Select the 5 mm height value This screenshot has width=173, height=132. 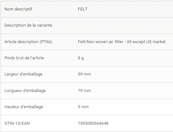83,107
